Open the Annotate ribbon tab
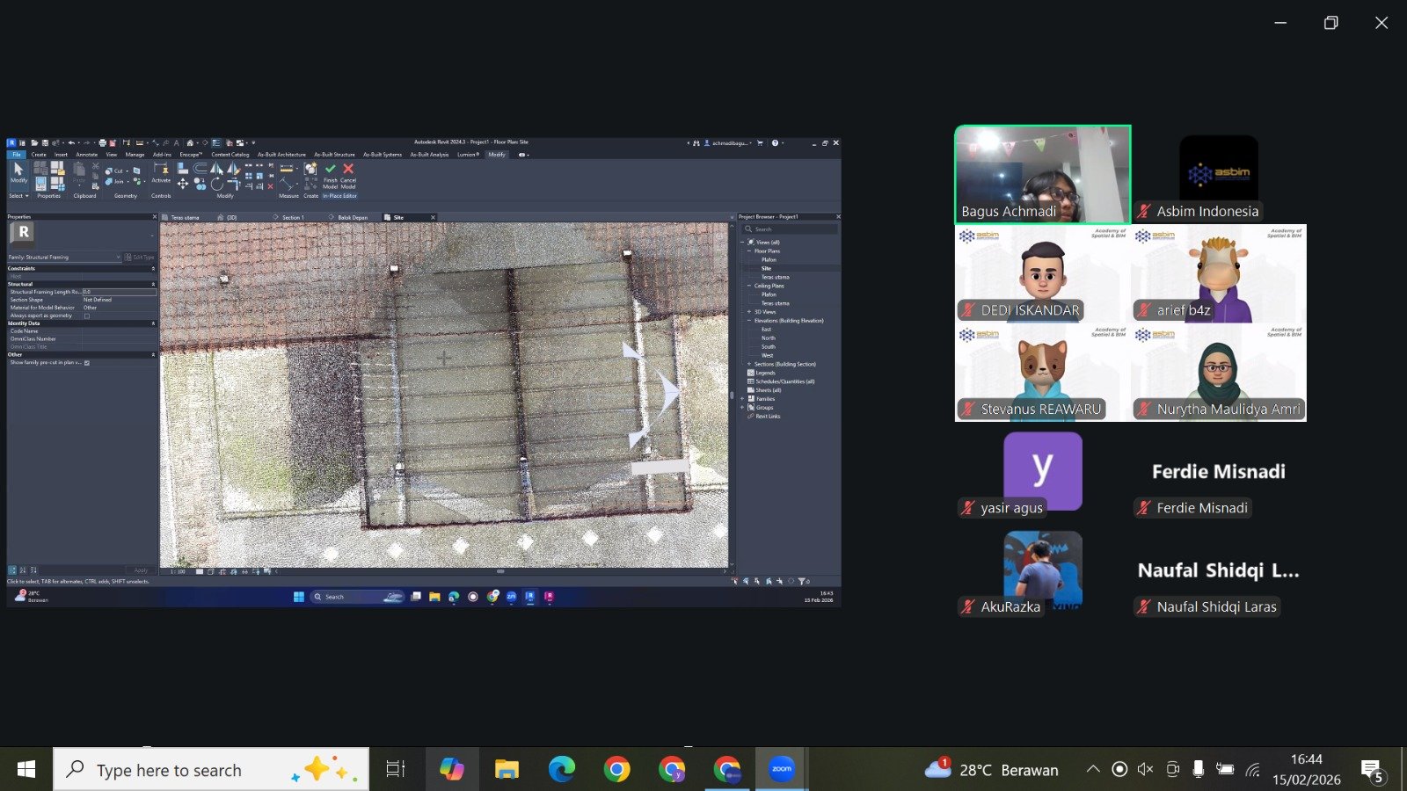Image resolution: width=1407 pixels, height=791 pixels. 86,155
